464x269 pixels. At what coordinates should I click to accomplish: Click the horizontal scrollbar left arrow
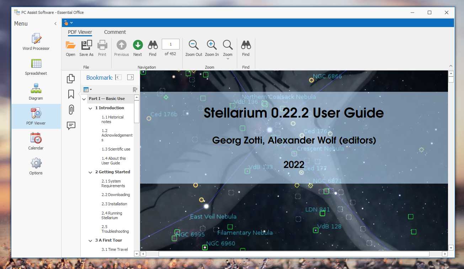click(x=143, y=254)
